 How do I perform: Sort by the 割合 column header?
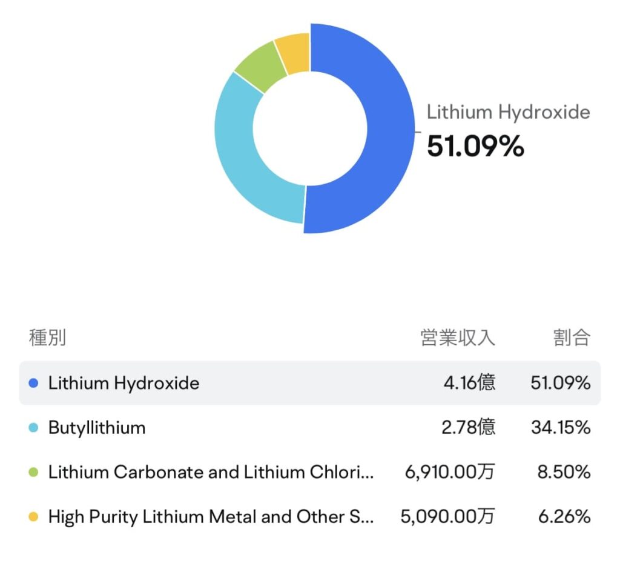pyautogui.click(x=572, y=338)
